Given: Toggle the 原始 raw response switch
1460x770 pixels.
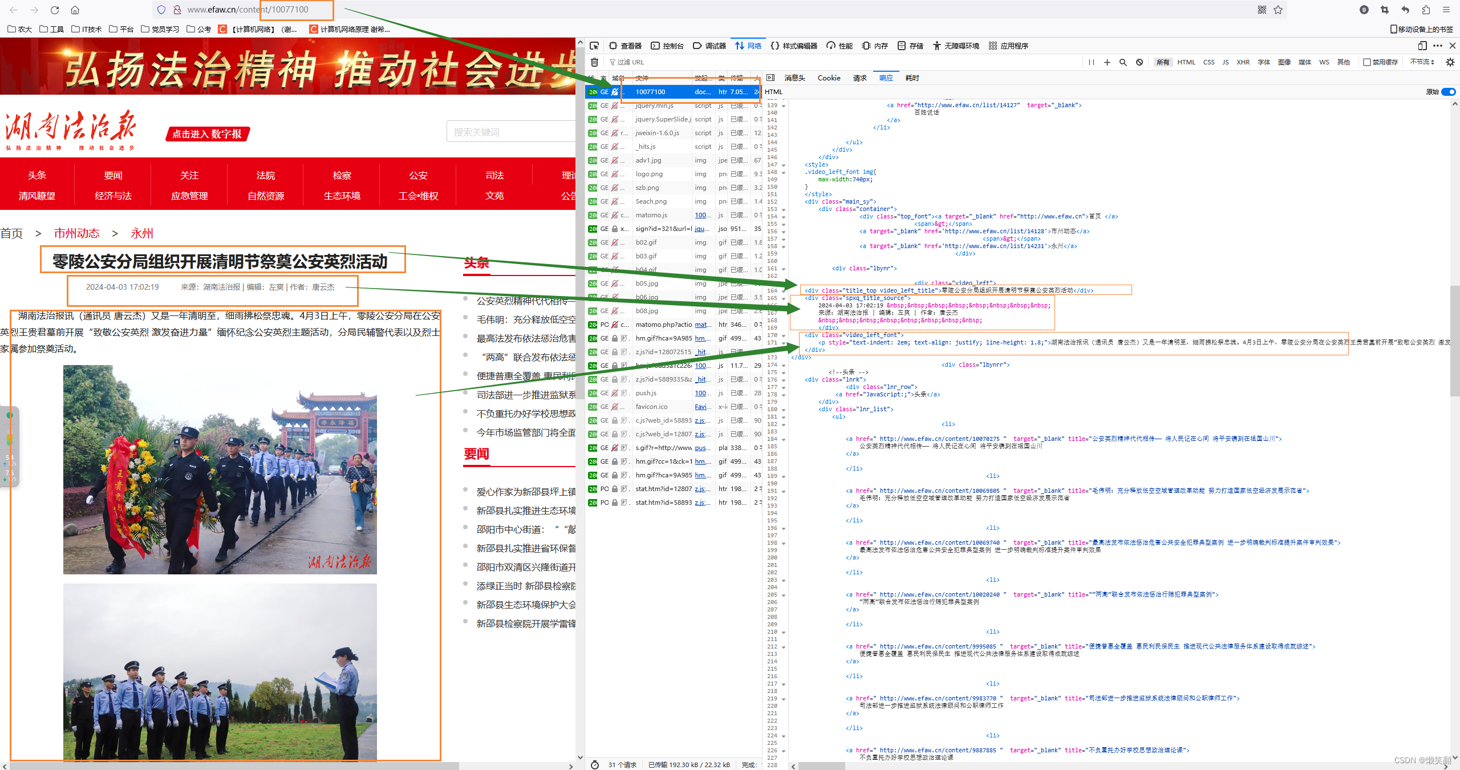Looking at the screenshot, I should point(1447,92).
